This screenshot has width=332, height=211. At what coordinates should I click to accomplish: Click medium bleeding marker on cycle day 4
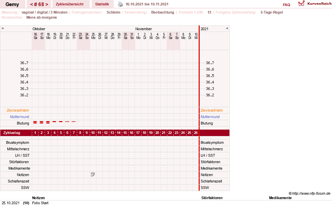[x=54, y=122]
